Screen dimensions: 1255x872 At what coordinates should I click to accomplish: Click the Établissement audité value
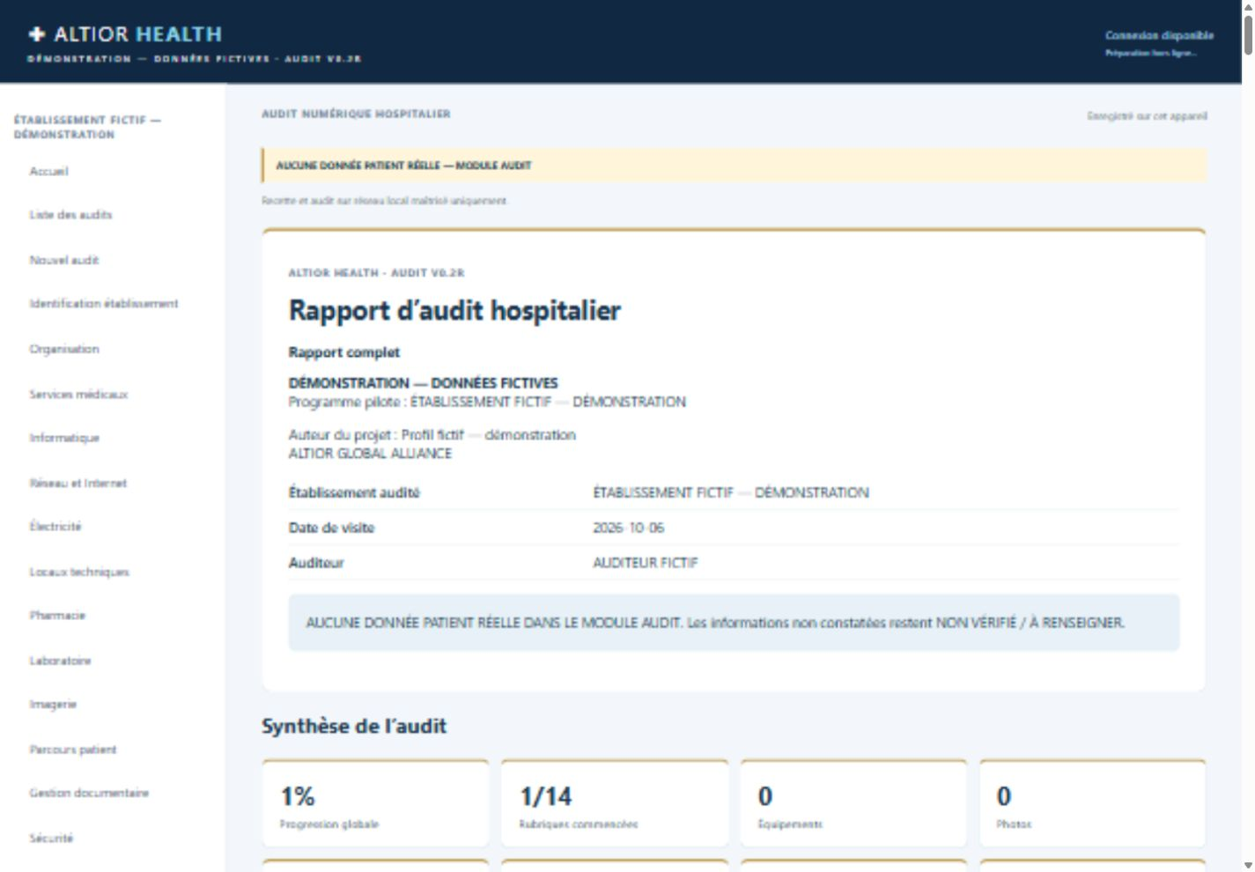pos(731,492)
